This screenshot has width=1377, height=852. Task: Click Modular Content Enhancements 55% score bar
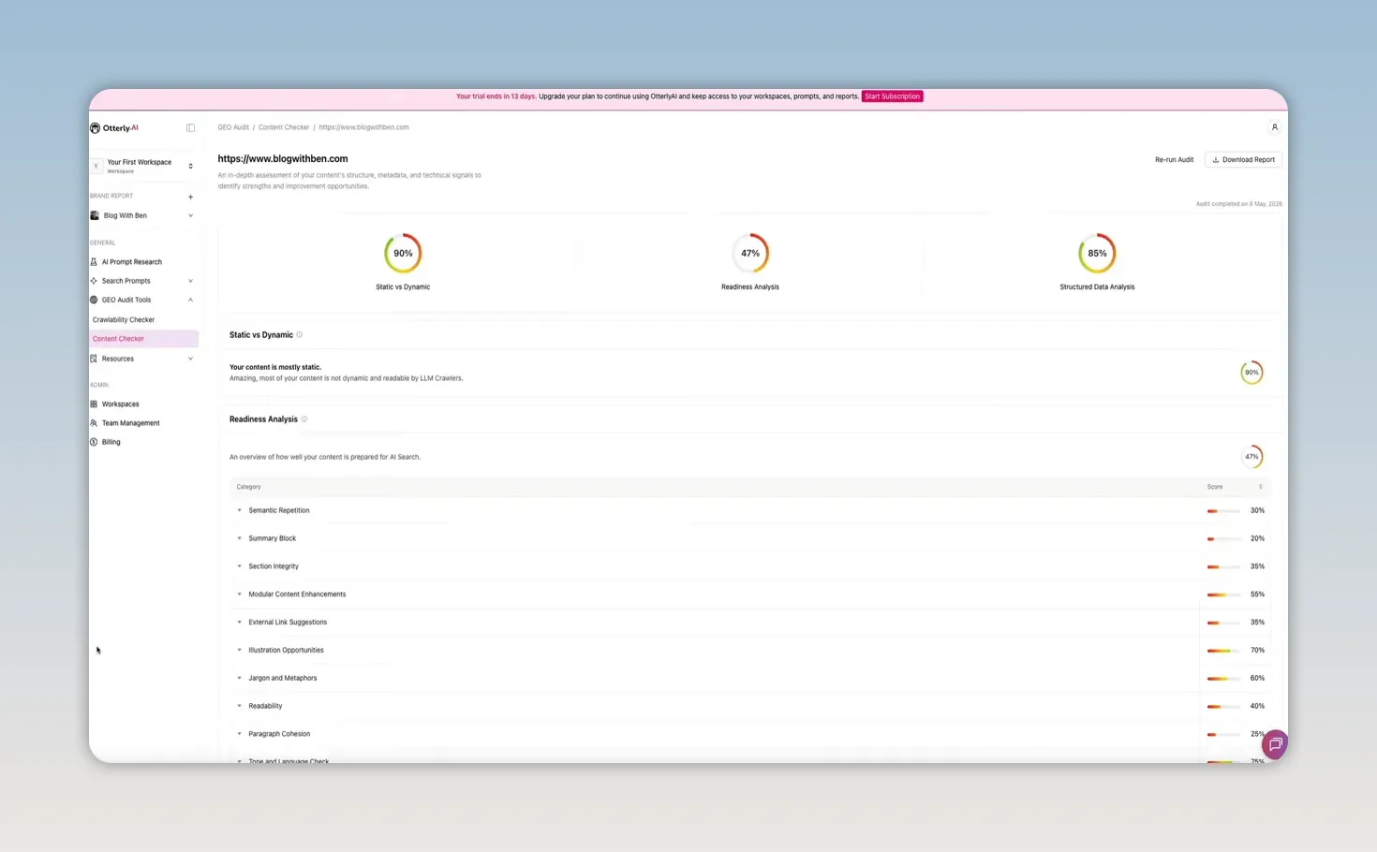coord(1223,595)
